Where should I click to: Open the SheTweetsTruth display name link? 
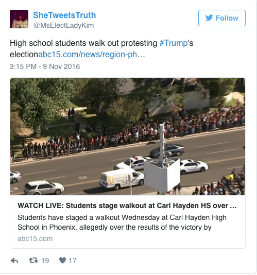64,15
